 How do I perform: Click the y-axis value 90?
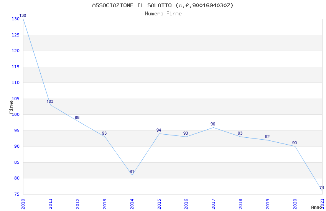[17, 146]
